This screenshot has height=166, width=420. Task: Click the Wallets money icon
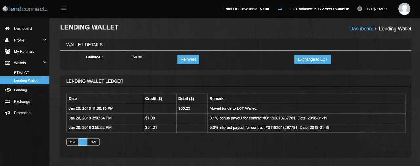(8, 63)
